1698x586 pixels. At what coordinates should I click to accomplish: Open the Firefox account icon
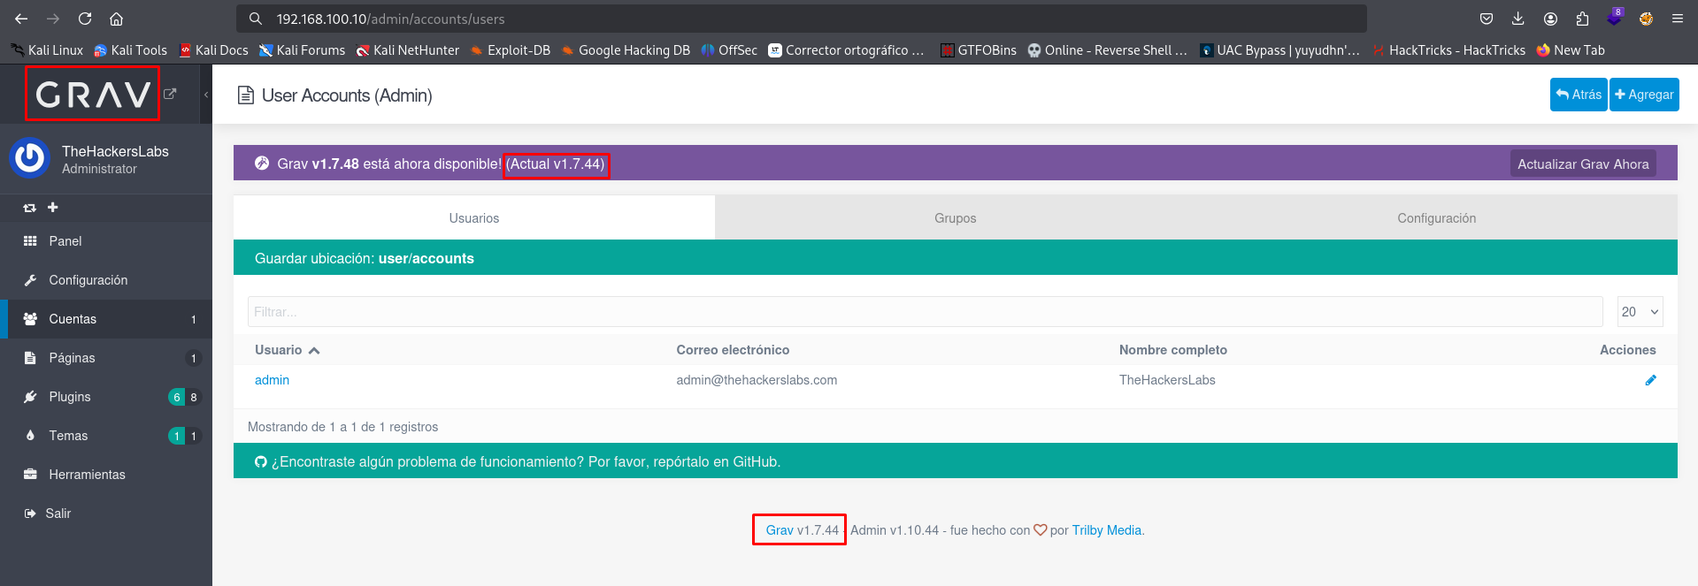[1550, 19]
